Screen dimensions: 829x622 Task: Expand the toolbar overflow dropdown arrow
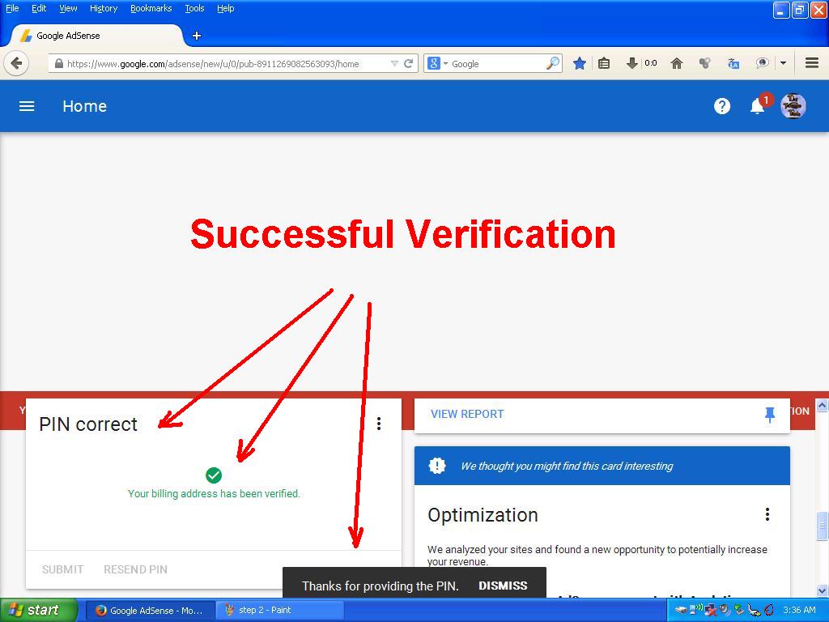(x=783, y=63)
